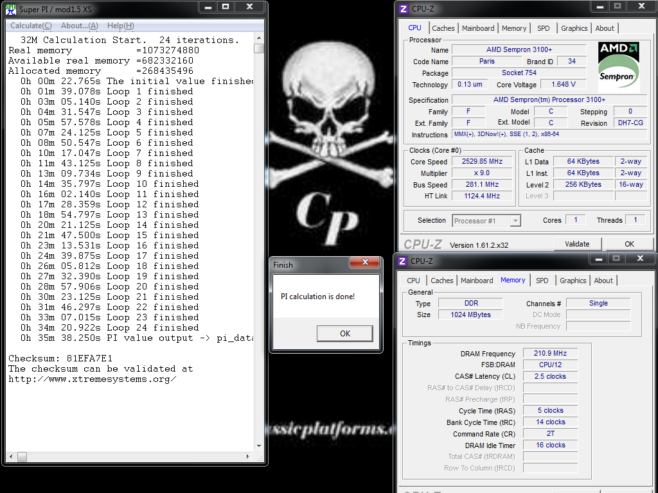Click the Channels # value Single
The image size is (658, 493).
tap(598, 303)
